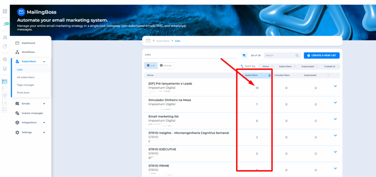Click the envelope icon in breadcrumb bar
Viewport: 376px width, 177px height.
pyautogui.click(x=148, y=41)
